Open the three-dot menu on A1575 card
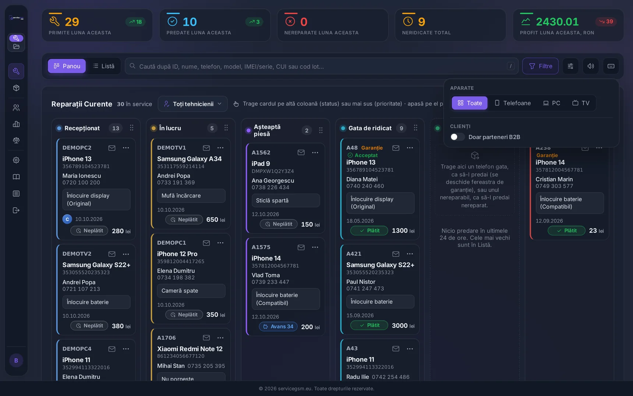This screenshot has height=396, width=633. point(315,247)
